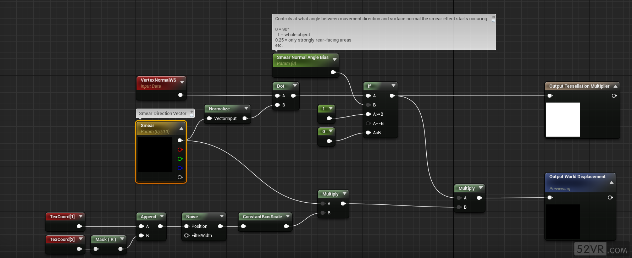Select the Noise node title
632x258 pixels.
click(x=192, y=217)
